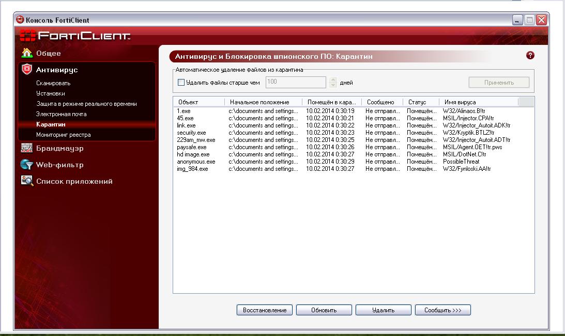Select the security.exe quarantine row

346,133
